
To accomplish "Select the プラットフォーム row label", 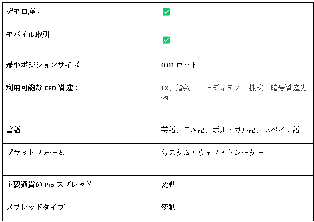I will point(35,153).
